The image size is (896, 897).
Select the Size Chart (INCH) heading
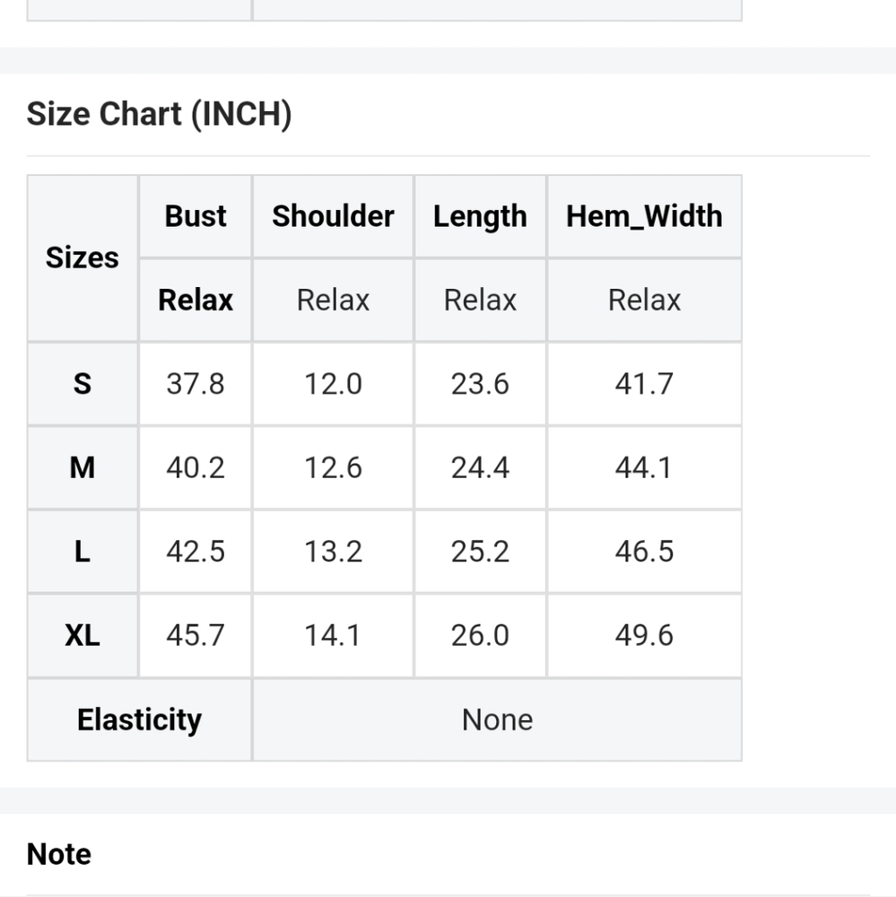159,114
